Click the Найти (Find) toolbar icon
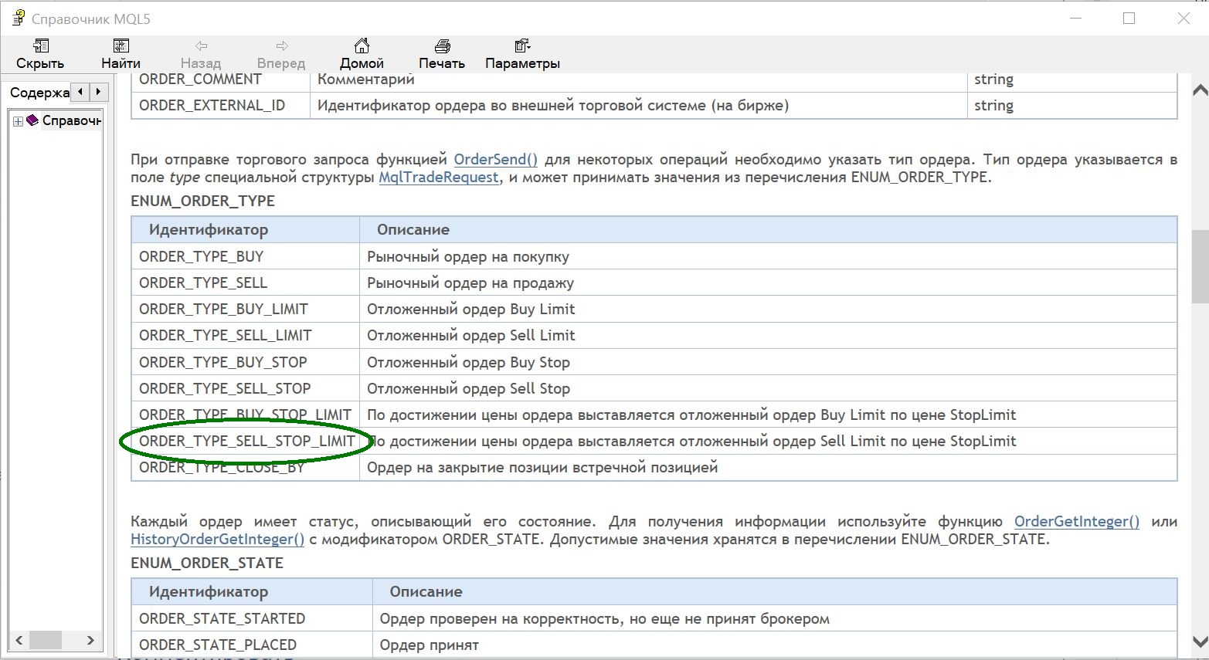Screen dimensions: 1209x660 (x=121, y=46)
